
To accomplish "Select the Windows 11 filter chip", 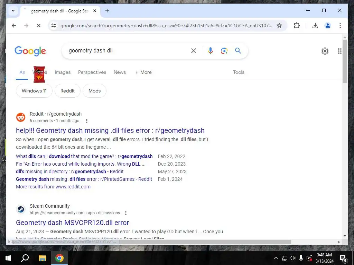I will tap(34, 91).
